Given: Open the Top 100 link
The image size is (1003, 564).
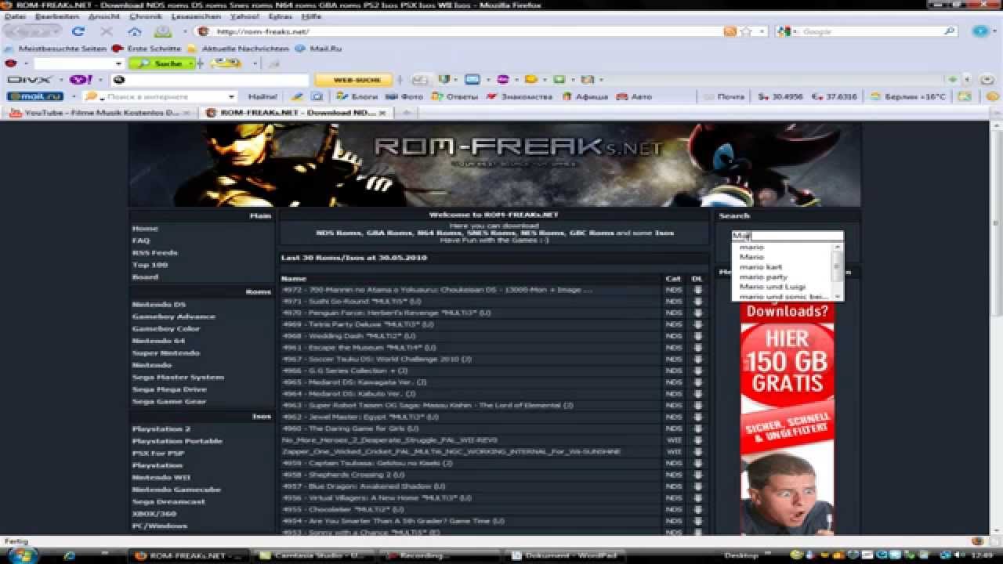Looking at the screenshot, I should (150, 265).
